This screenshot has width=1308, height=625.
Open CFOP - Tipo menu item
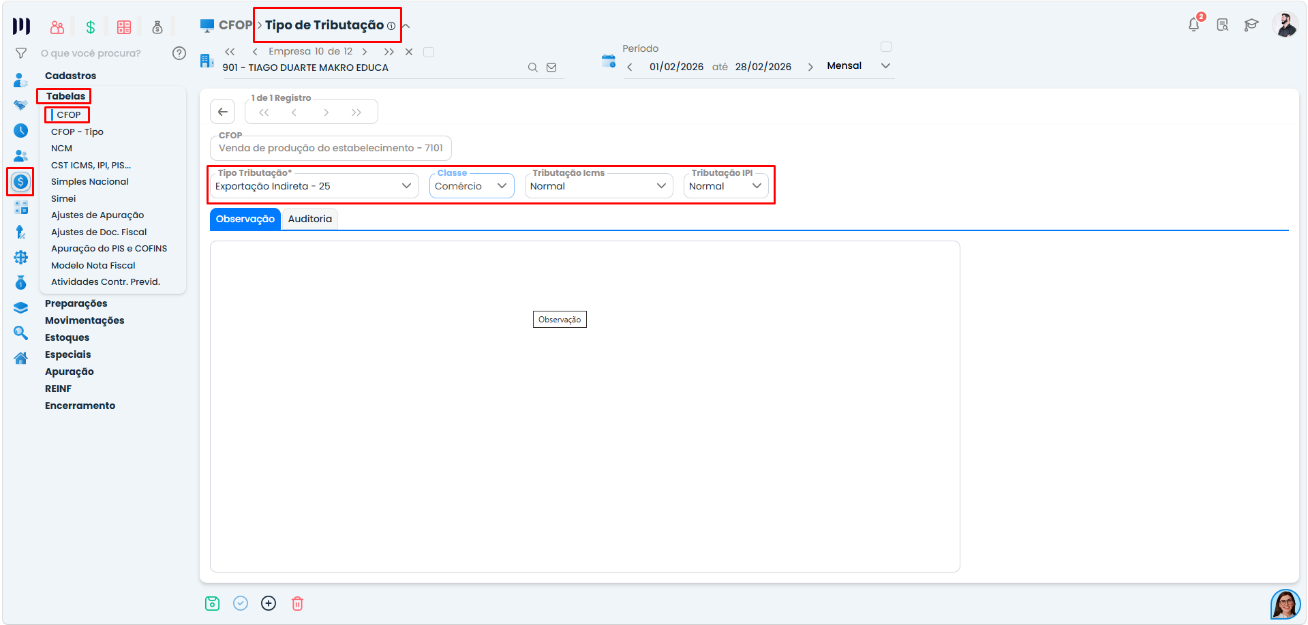point(77,132)
